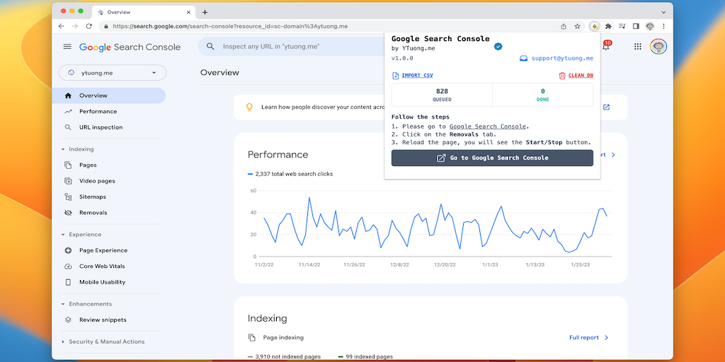Open the notifications bell icon

[x=606, y=47]
